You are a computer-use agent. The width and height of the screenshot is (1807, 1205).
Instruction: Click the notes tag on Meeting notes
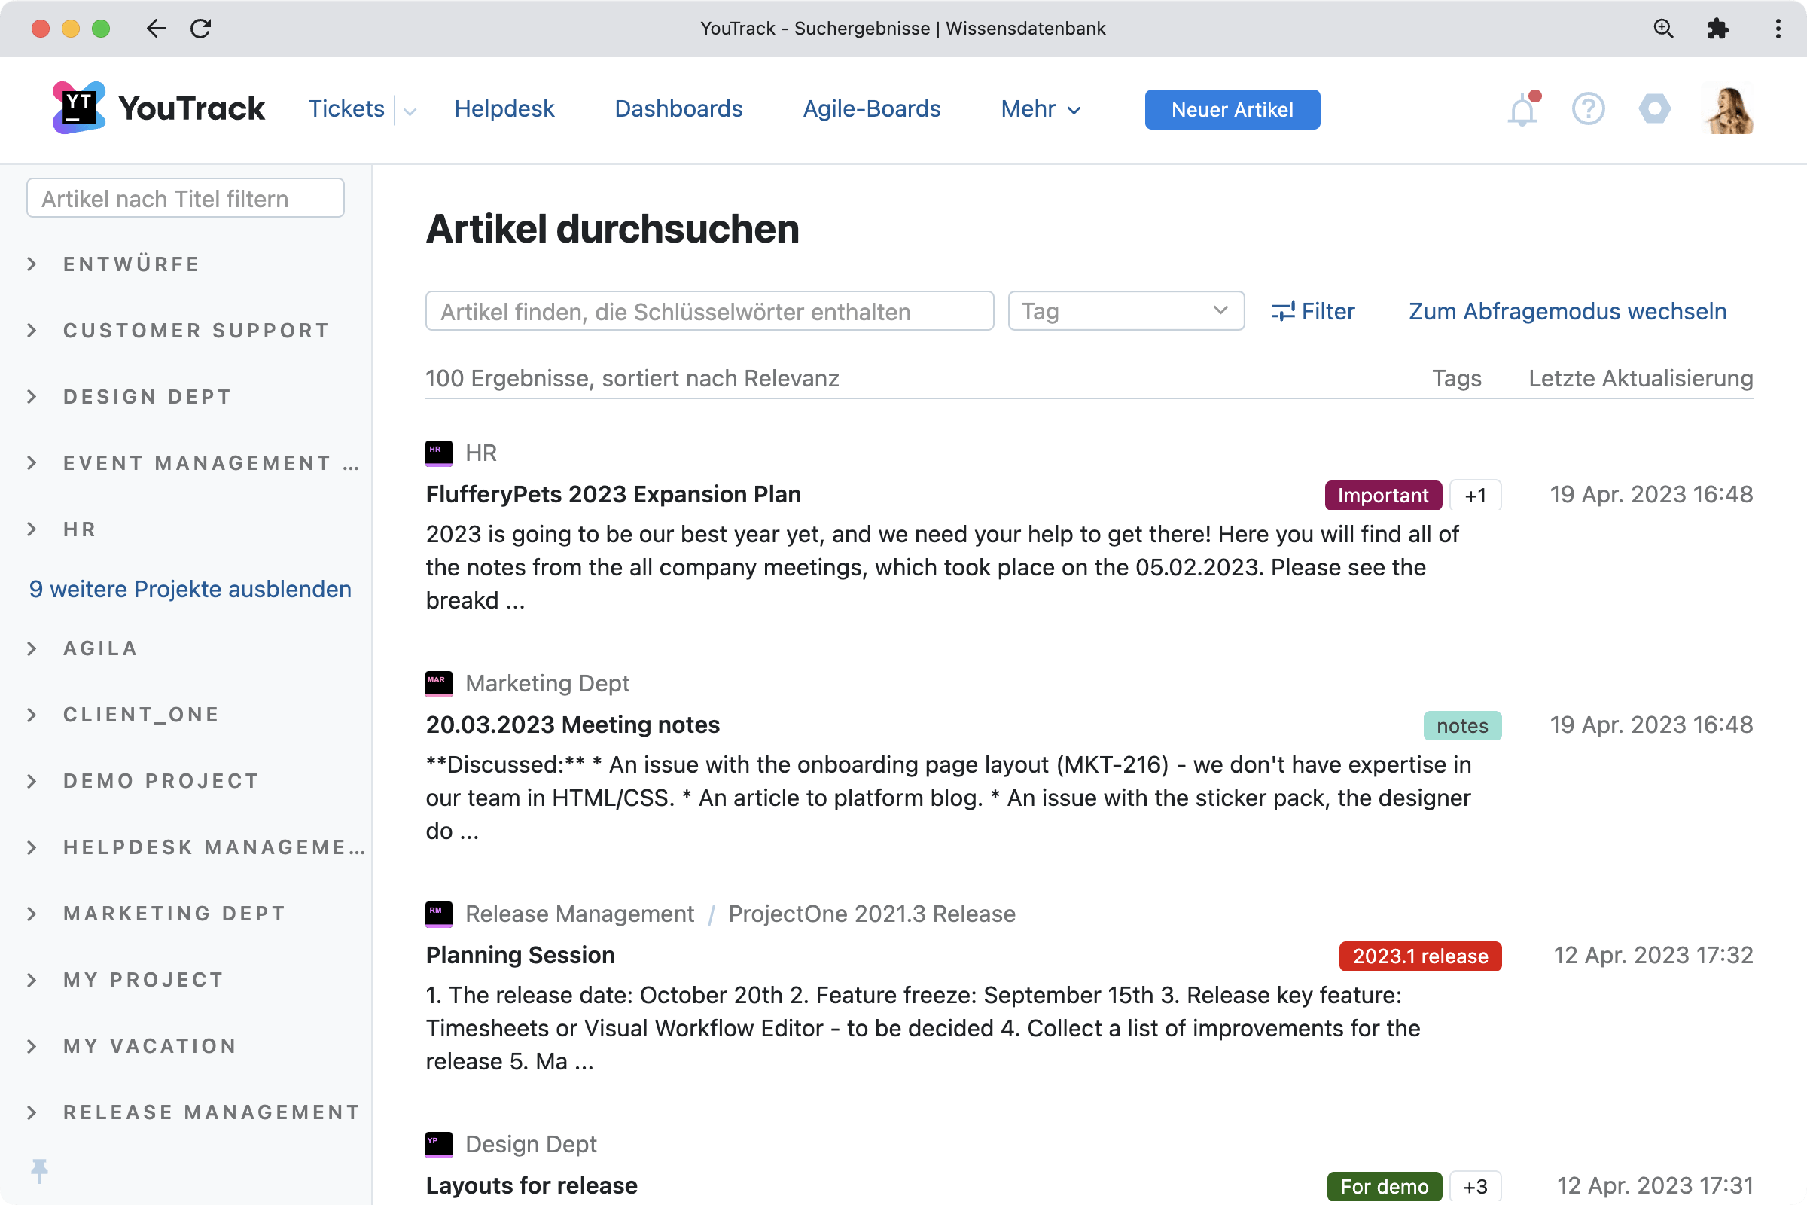tap(1462, 725)
